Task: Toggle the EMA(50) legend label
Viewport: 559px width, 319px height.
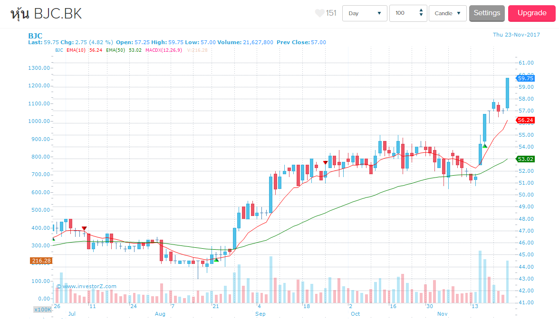Action: [x=116, y=50]
